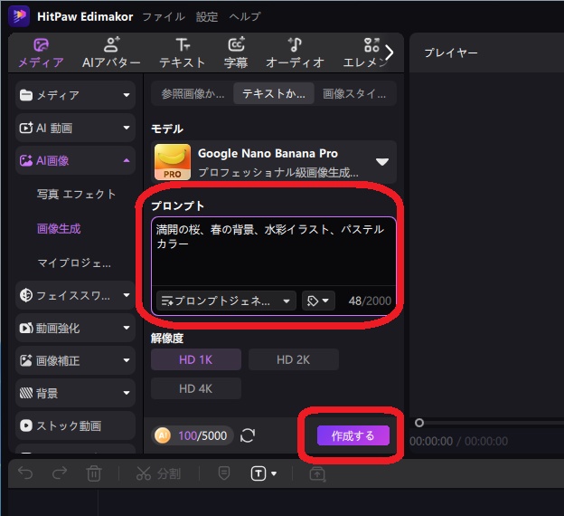564x516 pixels.
Task: Click the striped 背景 icon
Action: (26, 393)
